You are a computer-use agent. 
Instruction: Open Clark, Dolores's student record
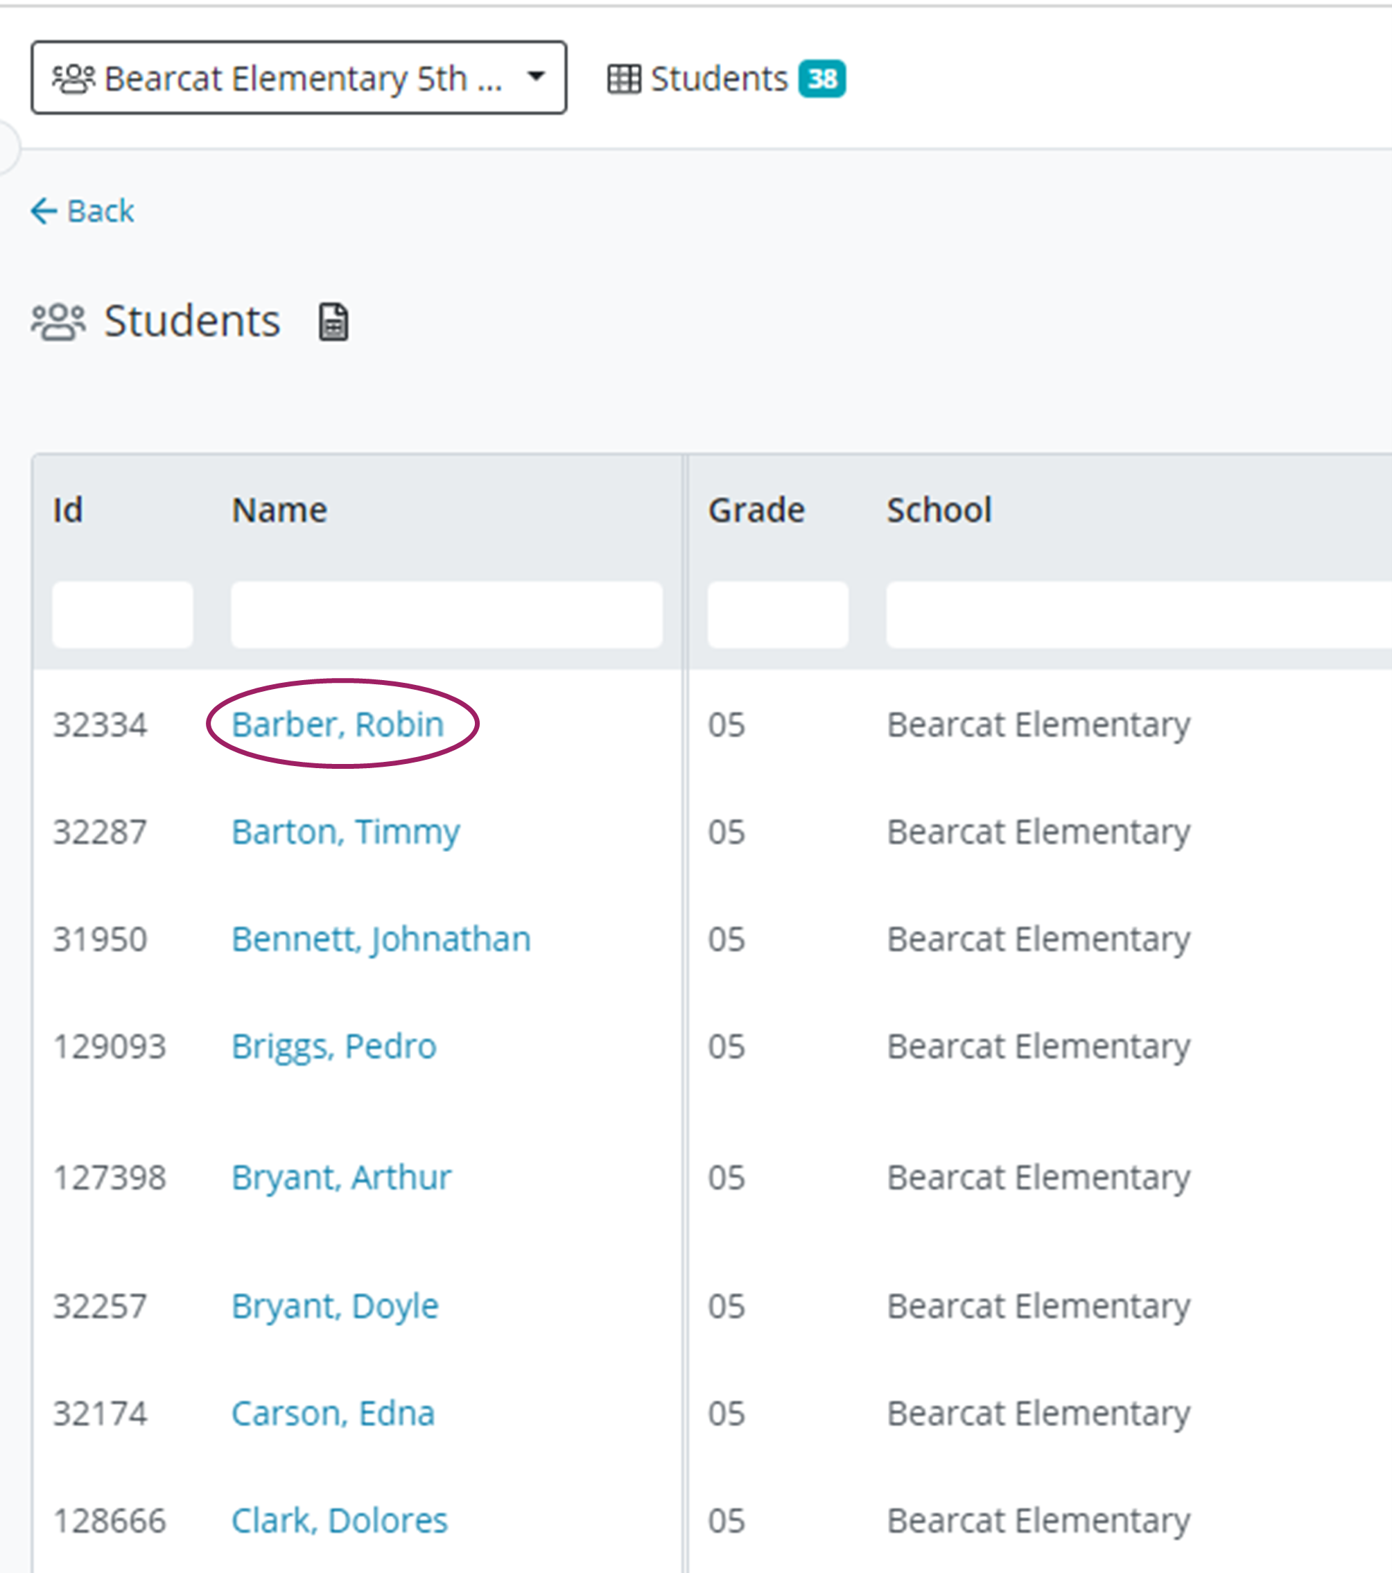(340, 1519)
